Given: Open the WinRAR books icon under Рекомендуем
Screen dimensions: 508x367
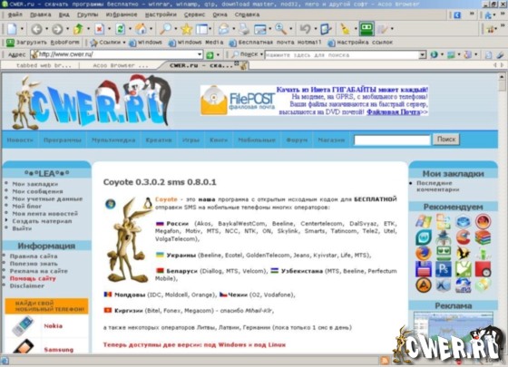Looking at the screenshot, I should tap(483, 237).
